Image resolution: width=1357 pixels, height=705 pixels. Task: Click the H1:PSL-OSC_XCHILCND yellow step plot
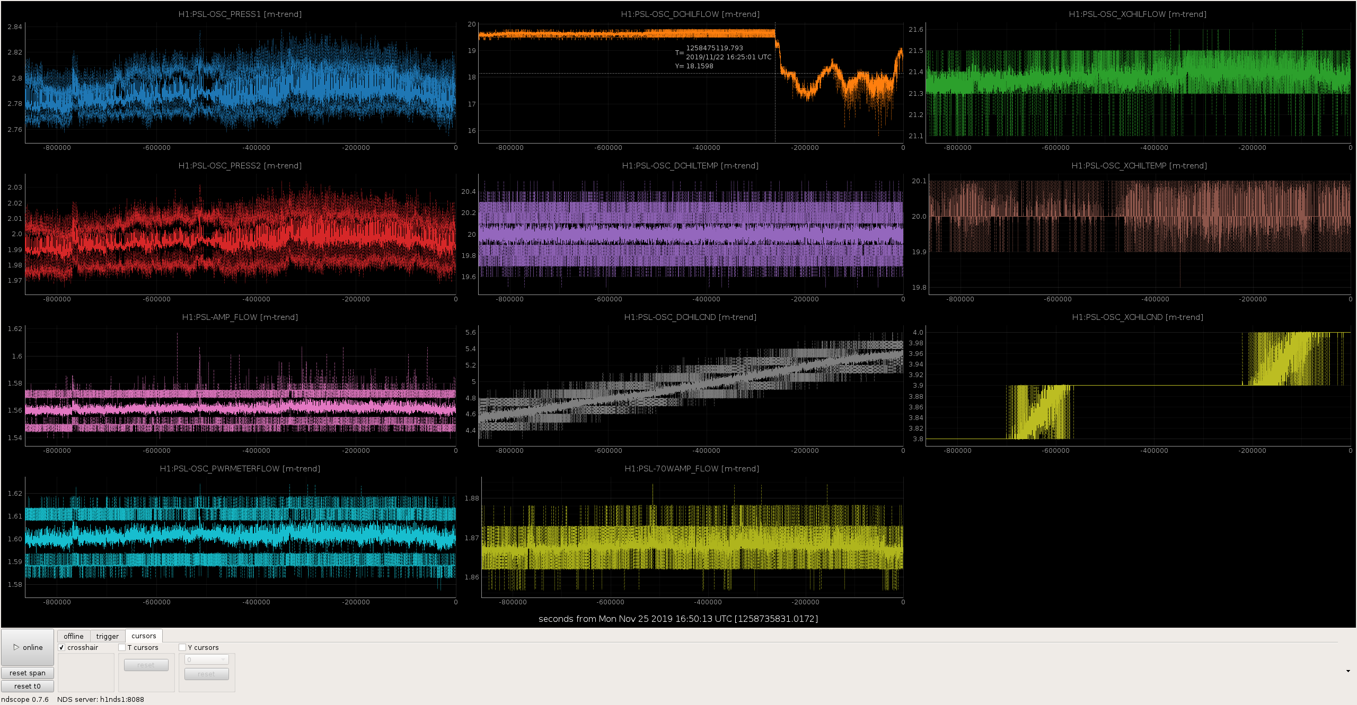tap(1138, 385)
